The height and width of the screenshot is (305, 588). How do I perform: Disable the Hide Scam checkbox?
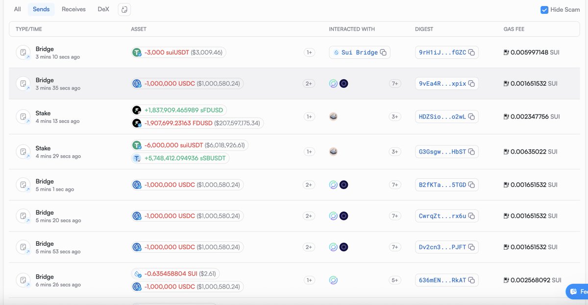543,9
